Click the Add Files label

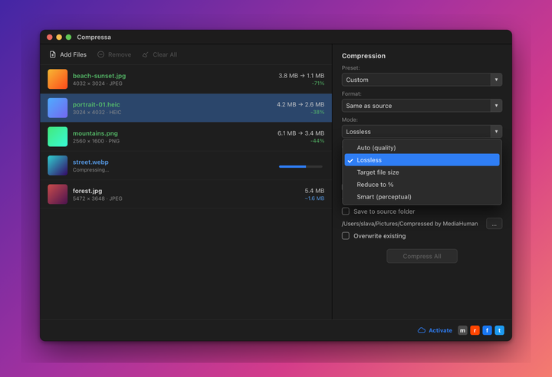click(74, 54)
